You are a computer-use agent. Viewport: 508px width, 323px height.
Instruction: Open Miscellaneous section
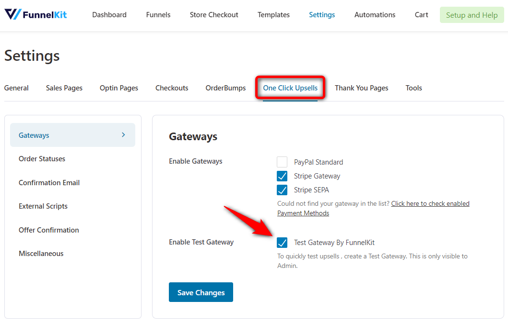pyautogui.click(x=41, y=254)
